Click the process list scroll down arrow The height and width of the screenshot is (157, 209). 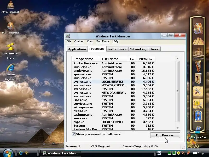pos(177,128)
